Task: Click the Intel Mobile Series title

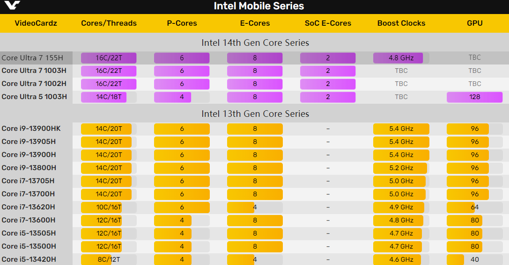Action: [x=259, y=6]
